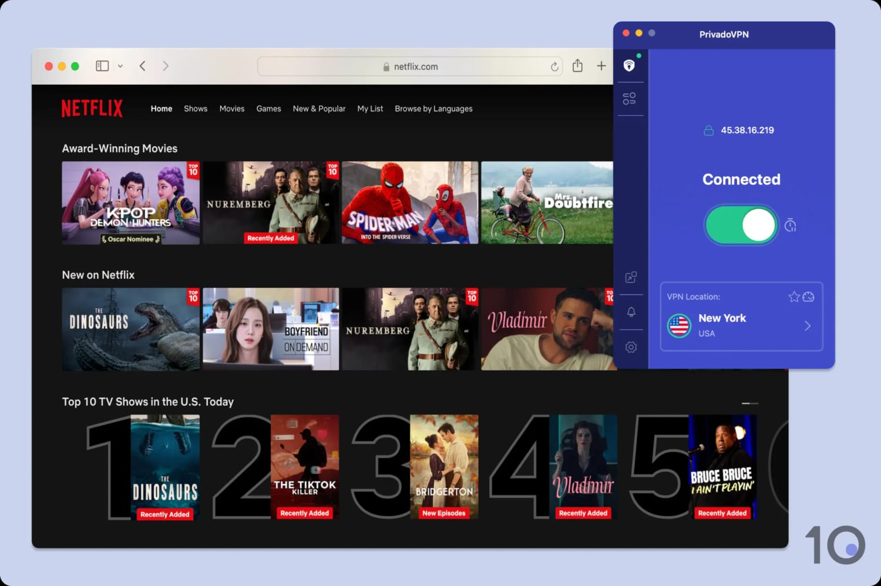
Task: Switch to the Shows tab on Netflix
Action: point(196,109)
